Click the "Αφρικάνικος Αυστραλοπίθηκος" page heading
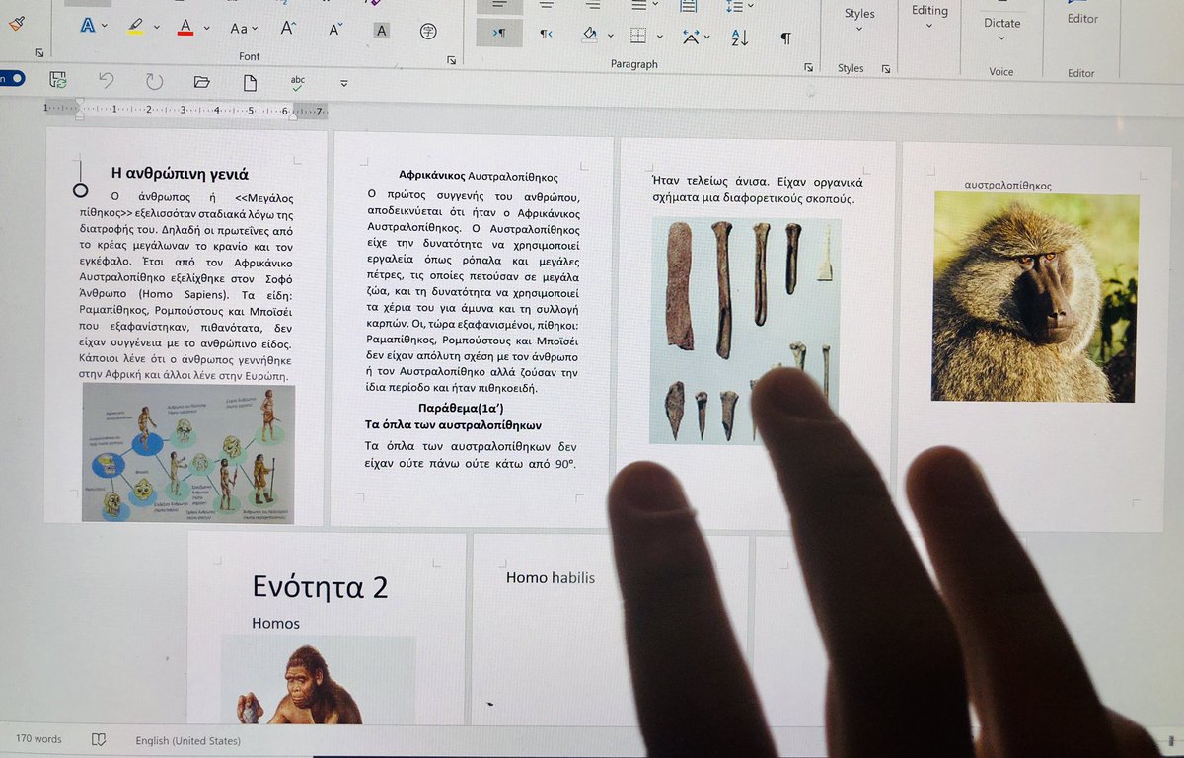 click(x=479, y=177)
